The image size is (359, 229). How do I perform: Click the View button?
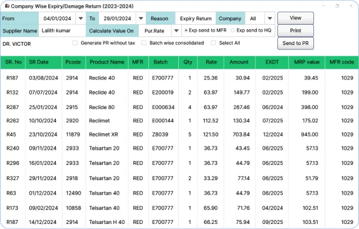296,18
